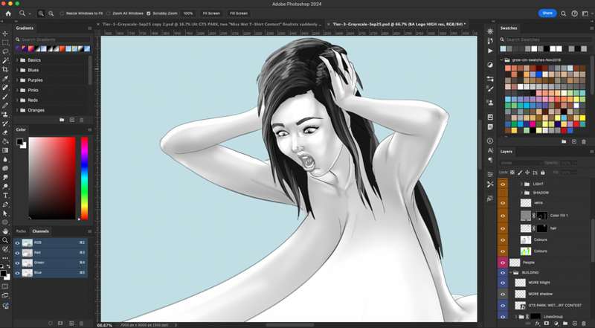Select the Type tool
595x328 pixels.
tap(5, 196)
